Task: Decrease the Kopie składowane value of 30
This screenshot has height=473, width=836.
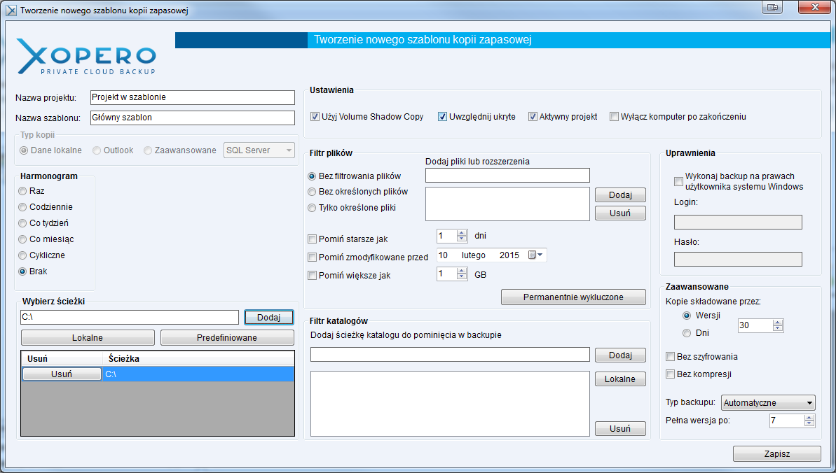Action: pyautogui.click(x=778, y=328)
